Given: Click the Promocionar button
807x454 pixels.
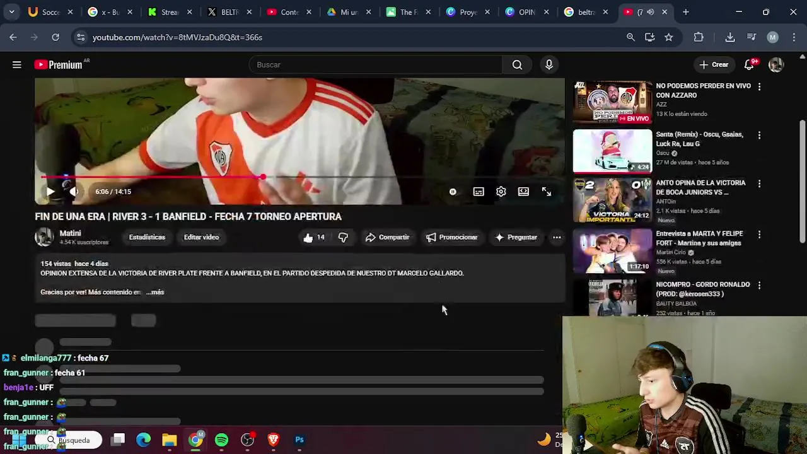Looking at the screenshot, I should click(x=451, y=237).
